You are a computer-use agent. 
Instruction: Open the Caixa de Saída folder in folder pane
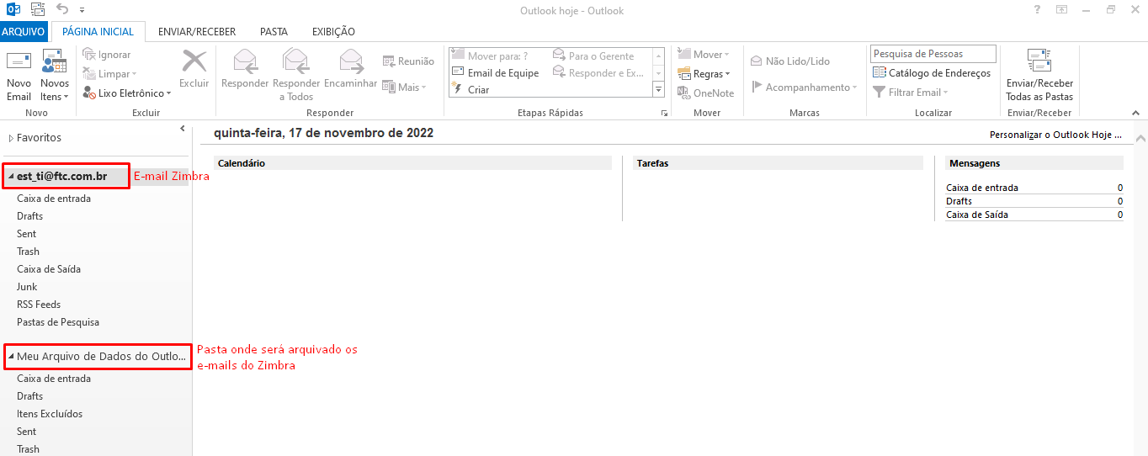click(49, 269)
